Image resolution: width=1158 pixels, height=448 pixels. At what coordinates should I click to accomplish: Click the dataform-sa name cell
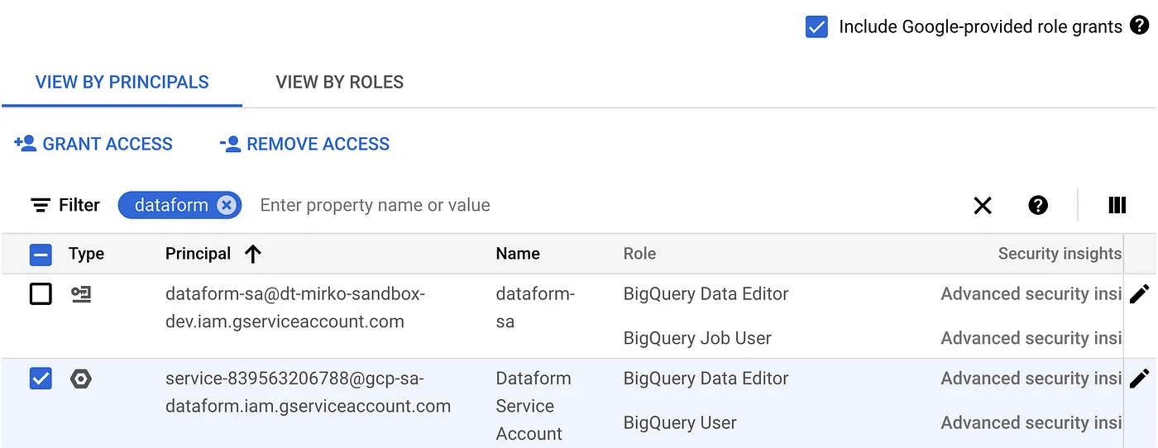point(535,307)
